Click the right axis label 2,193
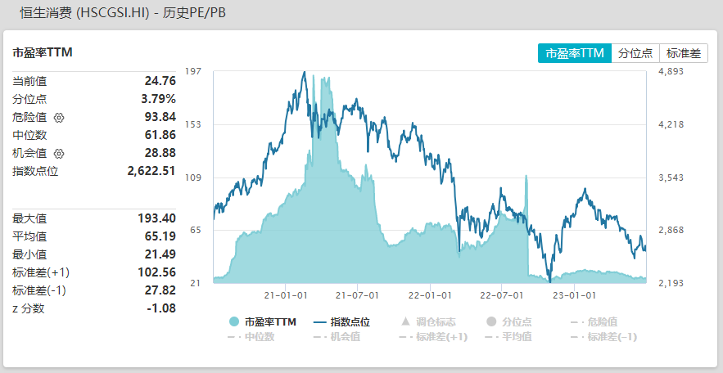Screen dimensions: 723x373 (671, 283)
